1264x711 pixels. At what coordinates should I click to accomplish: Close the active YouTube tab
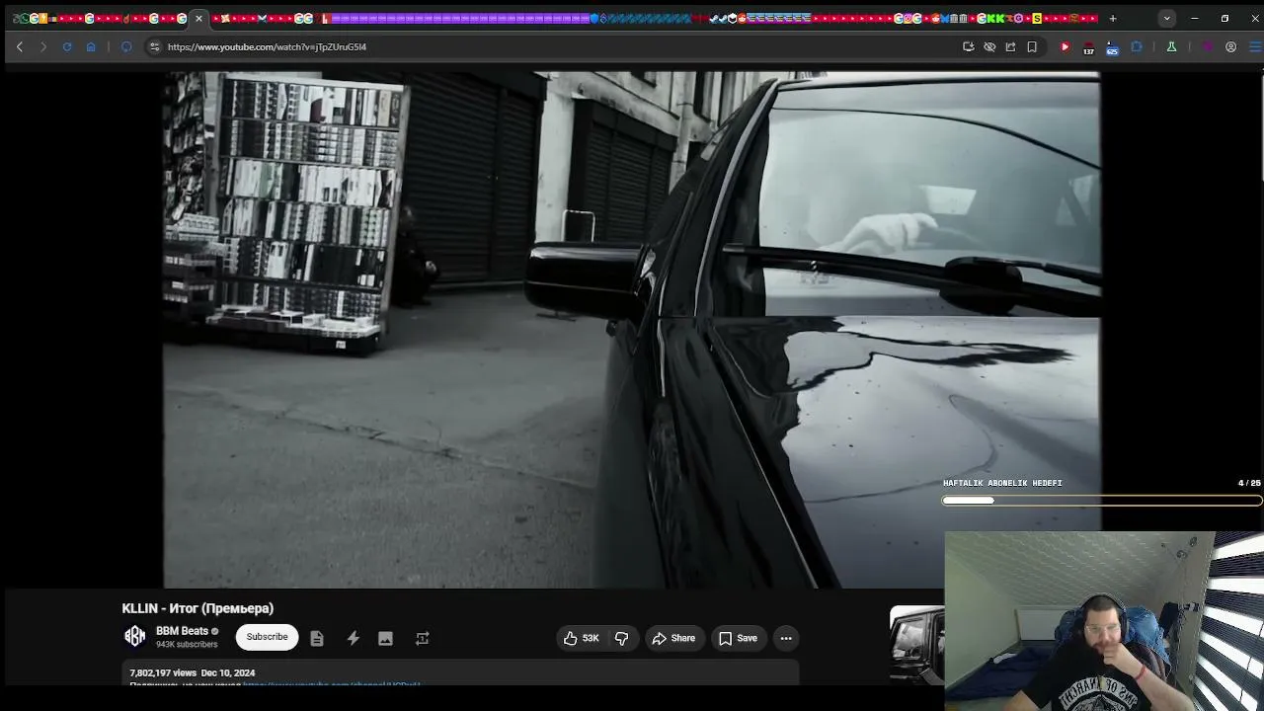pos(198,18)
